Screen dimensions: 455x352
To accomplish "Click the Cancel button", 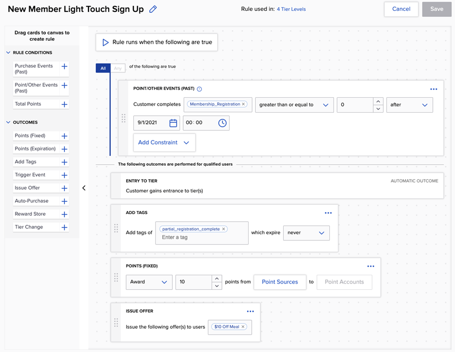I will coord(401,9).
